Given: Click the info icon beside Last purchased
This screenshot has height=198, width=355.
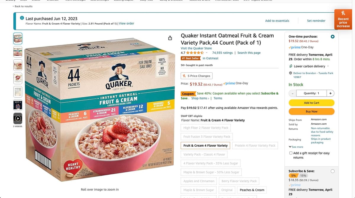Looking at the screenshot, I should (22, 18).
